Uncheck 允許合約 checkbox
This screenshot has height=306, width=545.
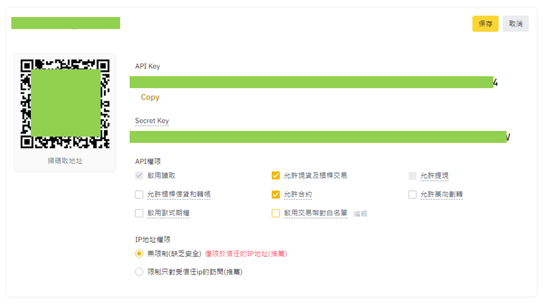[x=276, y=195]
